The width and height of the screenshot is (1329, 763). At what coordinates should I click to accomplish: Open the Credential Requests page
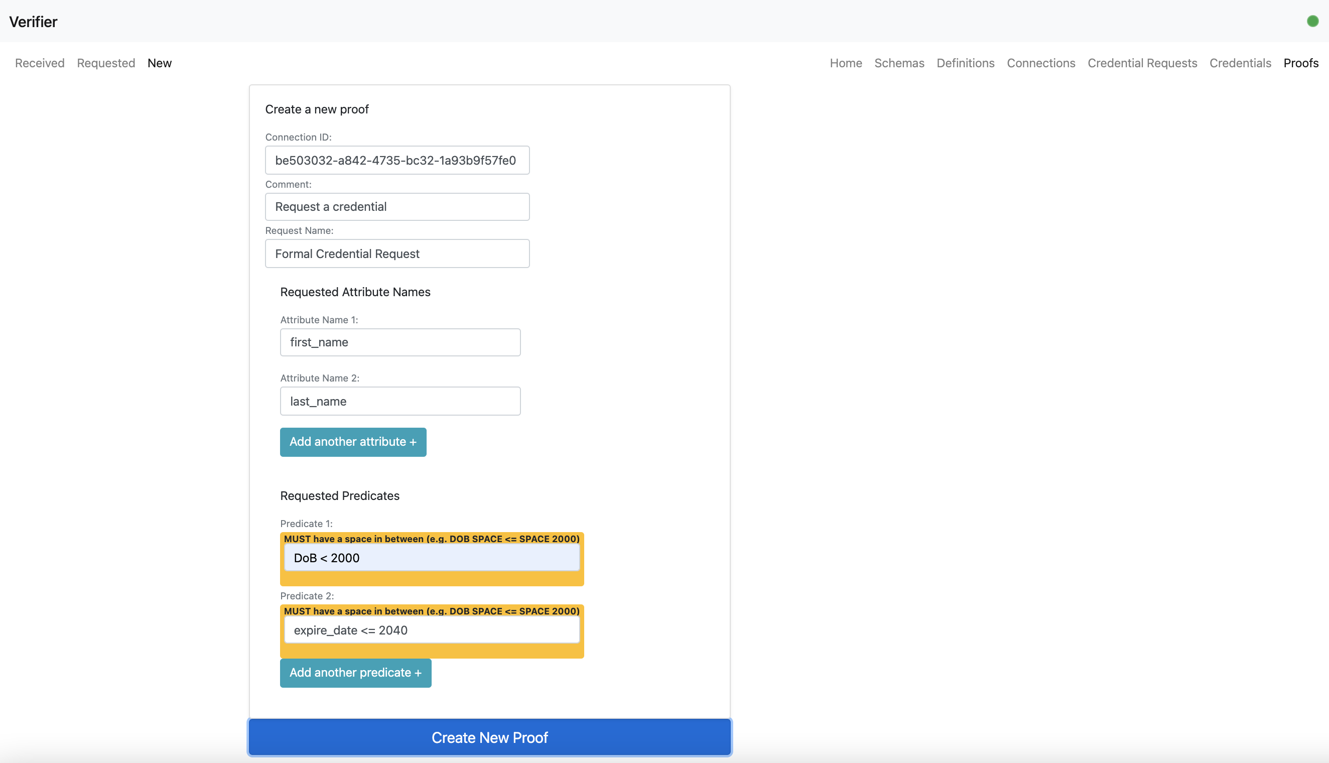coord(1142,63)
